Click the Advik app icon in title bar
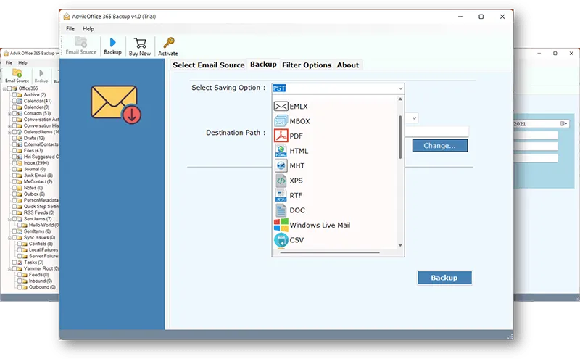 tap(67, 16)
